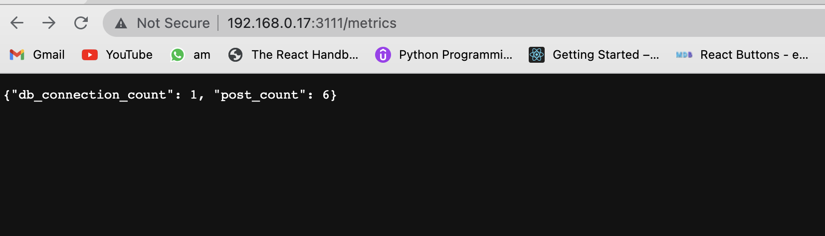
Task: Click the purple Udemy bookmark icon
Action: click(x=383, y=55)
